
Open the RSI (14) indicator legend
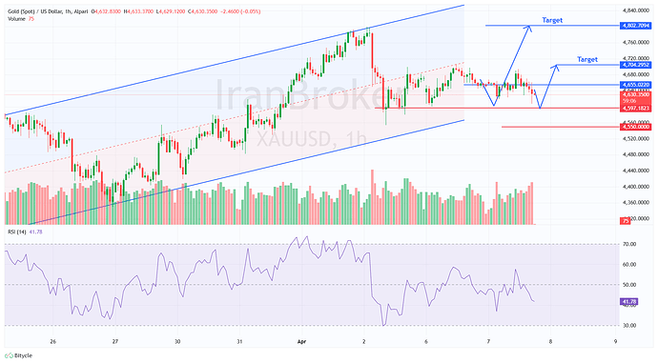pos(25,232)
